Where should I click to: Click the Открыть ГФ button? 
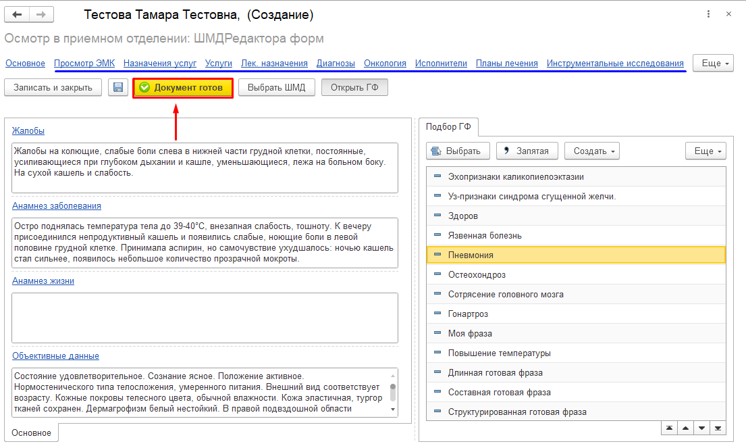(x=354, y=88)
